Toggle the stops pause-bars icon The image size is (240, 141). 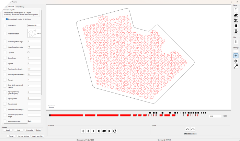236,26
